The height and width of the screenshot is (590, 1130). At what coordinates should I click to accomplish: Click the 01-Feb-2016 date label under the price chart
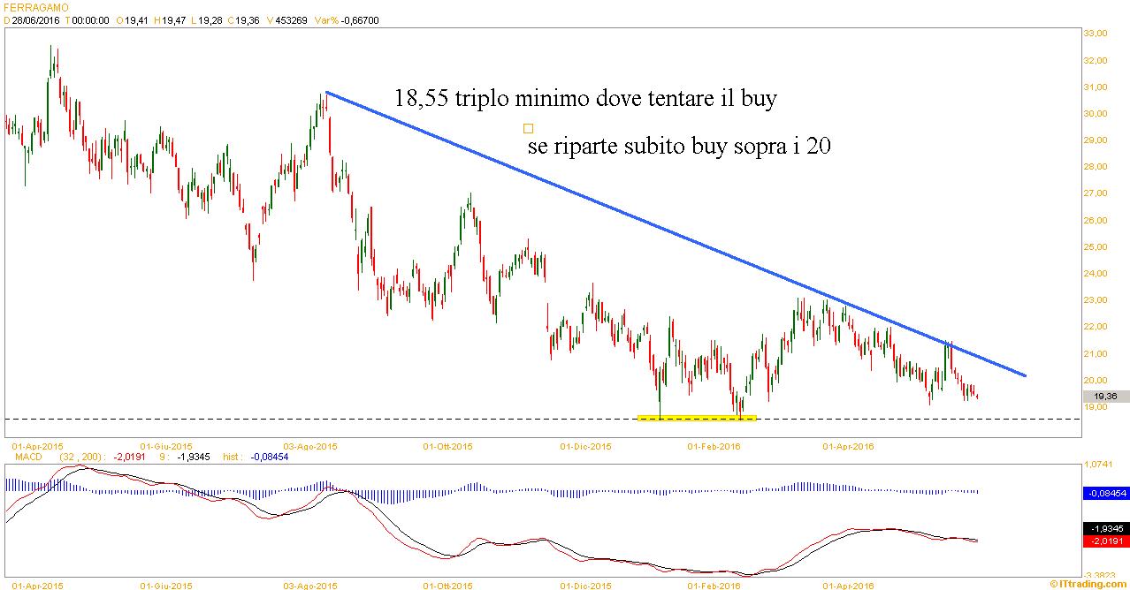(x=714, y=446)
